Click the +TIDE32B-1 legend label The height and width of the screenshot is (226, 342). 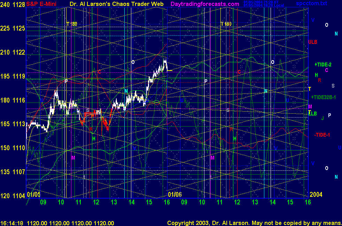(x=324, y=97)
